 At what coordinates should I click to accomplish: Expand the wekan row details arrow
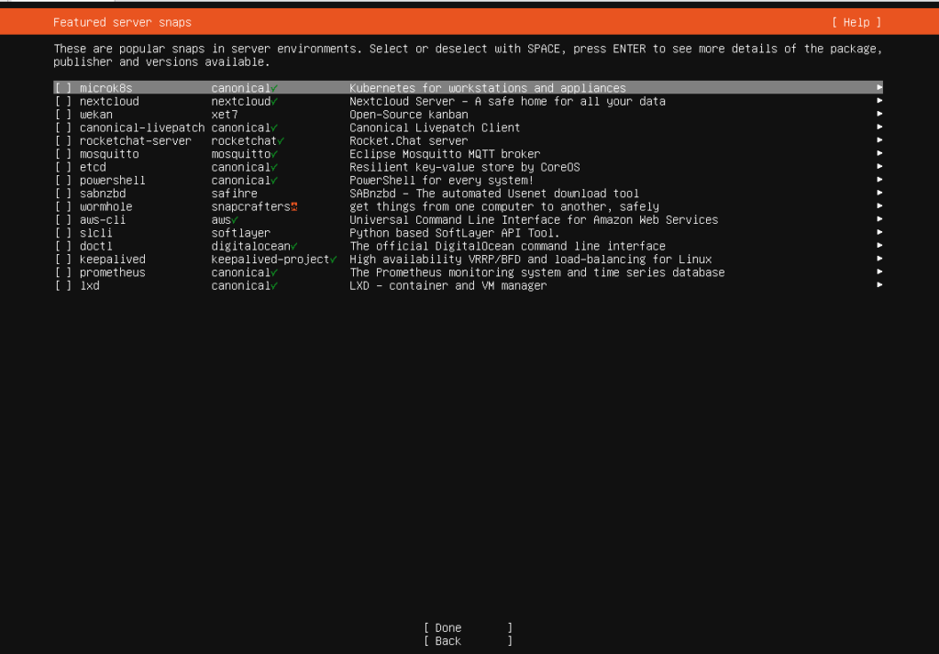(x=879, y=114)
